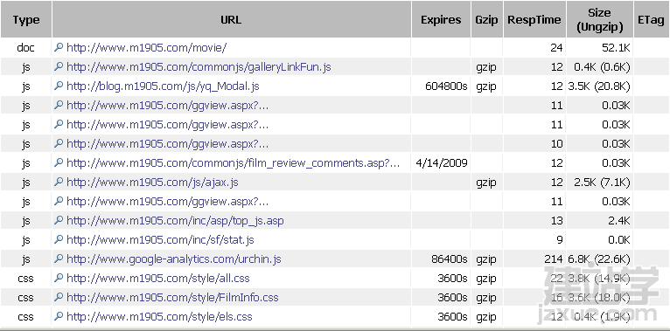Sort by Expires column header
Image resolution: width=670 pixels, height=331 pixels.
pos(441,19)
